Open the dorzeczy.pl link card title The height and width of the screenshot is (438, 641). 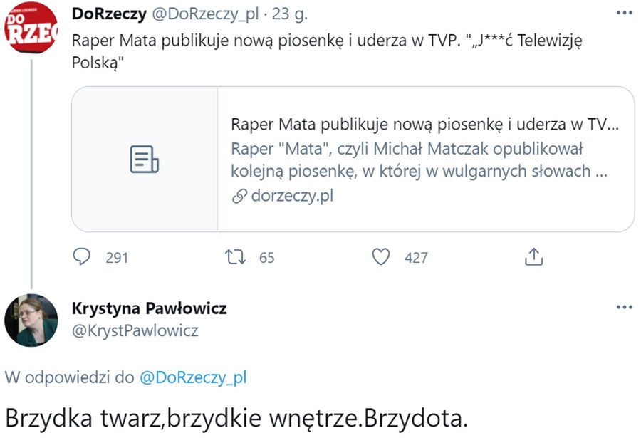pyautogui.click(x=424, y=124)
